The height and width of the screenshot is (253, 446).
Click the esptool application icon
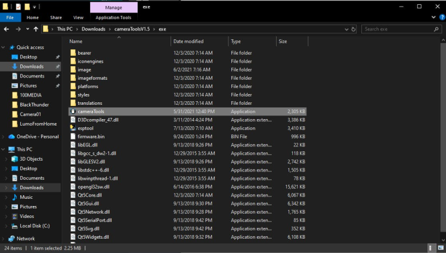pyautogui.click(x=73, y=128)
